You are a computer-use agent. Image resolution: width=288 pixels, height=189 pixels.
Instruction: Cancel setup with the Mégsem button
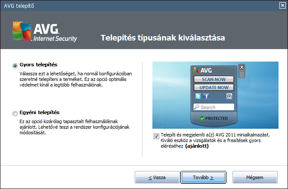pos(255,177)
